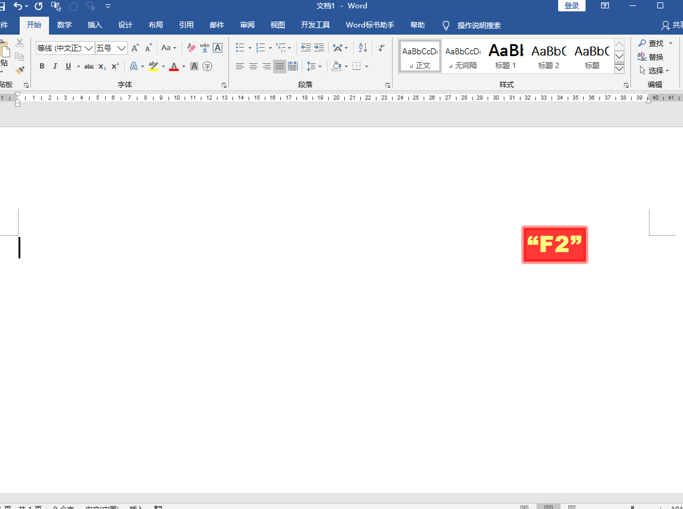The width and height of the screenshot is (683, 509).
Task: Apply numbered list
Action: point(261,47)
